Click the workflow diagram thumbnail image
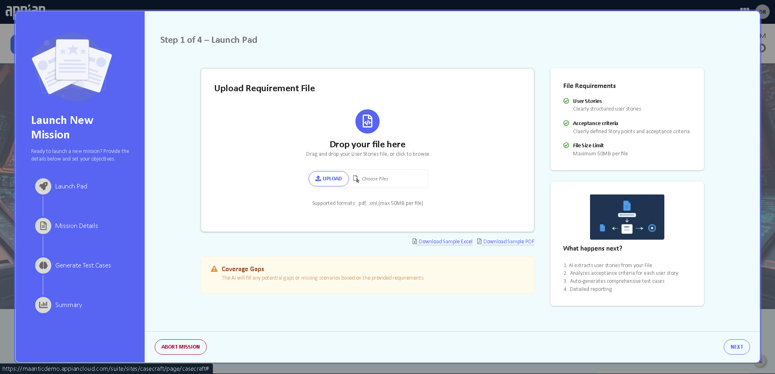775x374 pixels. 627,217
